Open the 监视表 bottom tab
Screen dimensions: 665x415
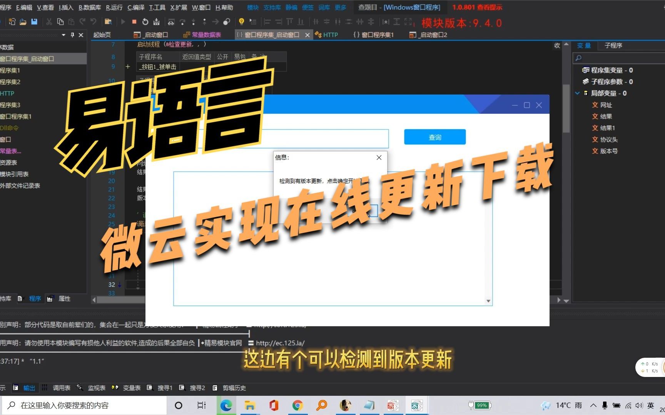pyautogui.click(x=92, y=388)
